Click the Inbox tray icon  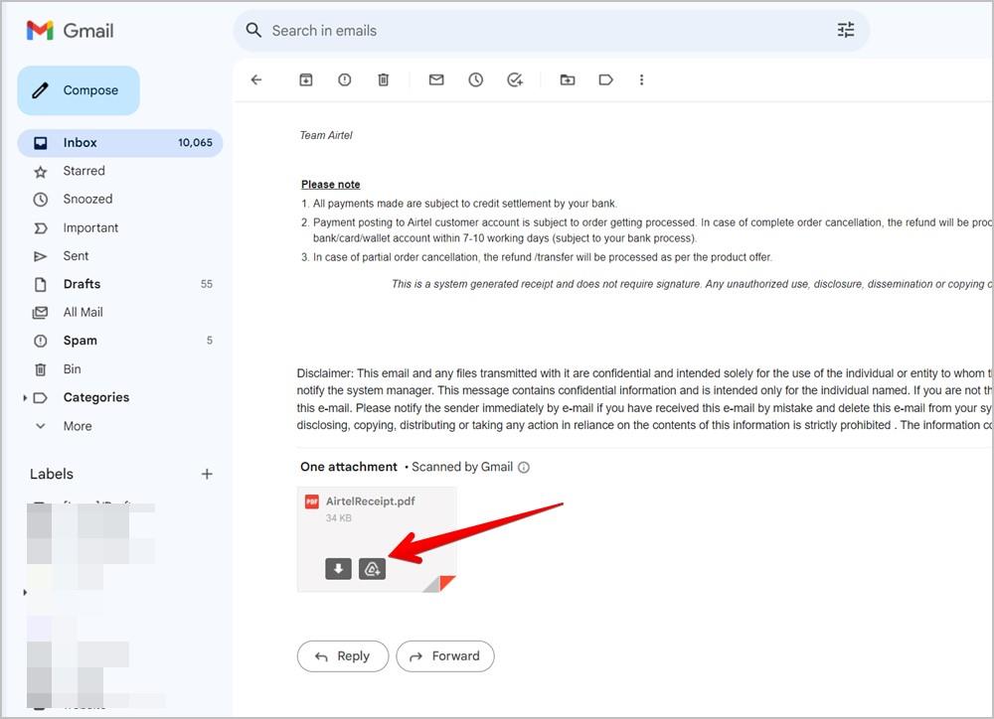click(x=40, y=143)
